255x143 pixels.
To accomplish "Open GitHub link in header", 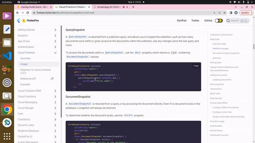I will point(208,21).
